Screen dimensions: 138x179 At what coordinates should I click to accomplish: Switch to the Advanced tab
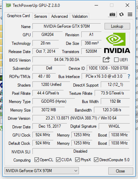pyautogui.click(x=59, y=16)
